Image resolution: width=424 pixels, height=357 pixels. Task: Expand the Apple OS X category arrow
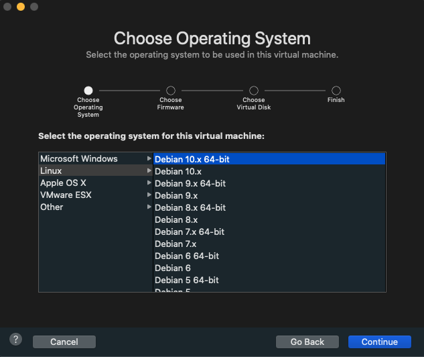click(x=149, y=183)
